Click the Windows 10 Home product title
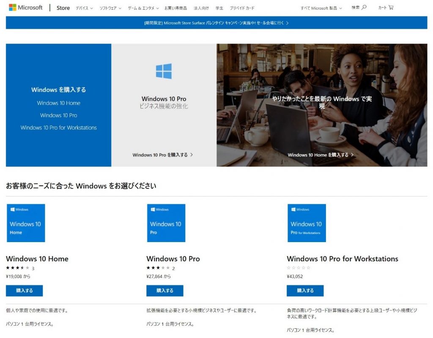433x338 pixels. tap(37, 259)
